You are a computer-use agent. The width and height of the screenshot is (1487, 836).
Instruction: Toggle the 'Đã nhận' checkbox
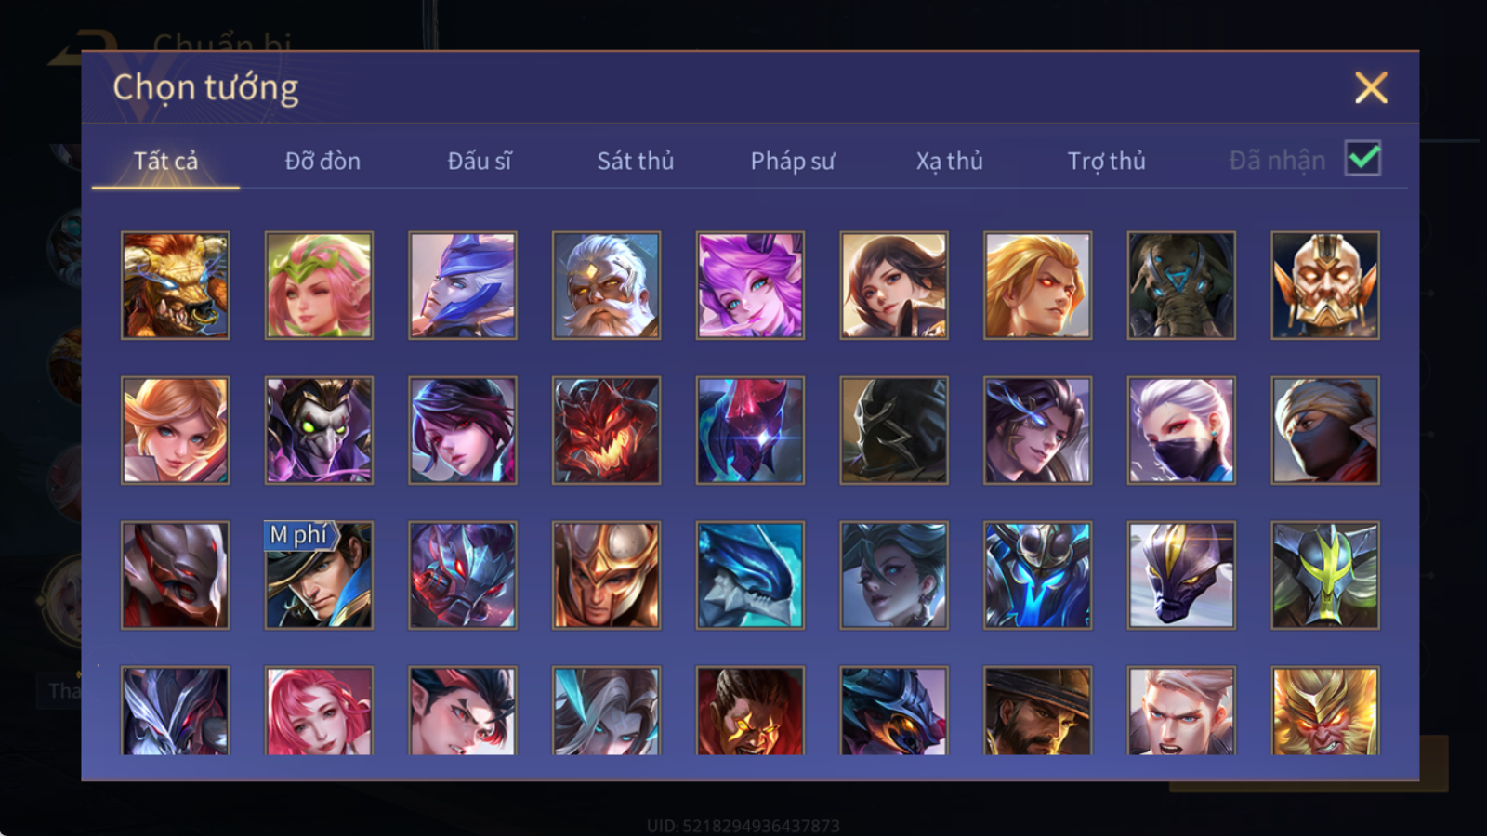click(1362, 158)
